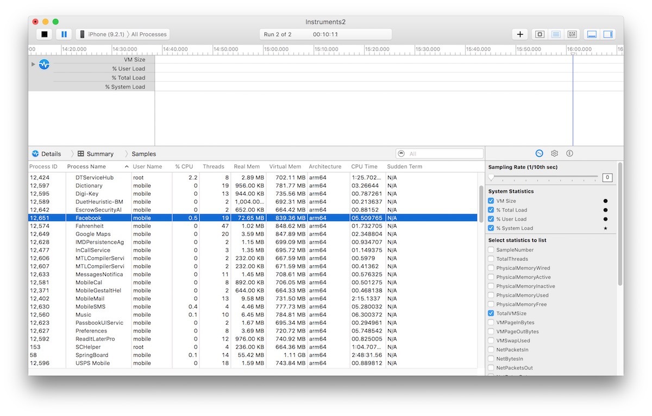652x416 pixels.
Task: Uncheck the % Total Load checkbox
Action: tap(491, 210)
